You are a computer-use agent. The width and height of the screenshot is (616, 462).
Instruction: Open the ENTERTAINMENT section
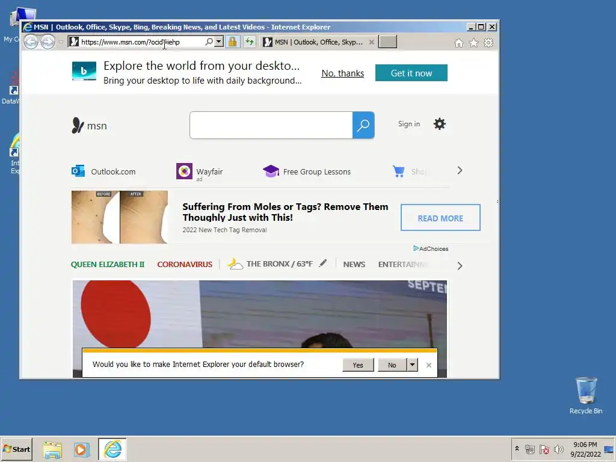[403, 265]
